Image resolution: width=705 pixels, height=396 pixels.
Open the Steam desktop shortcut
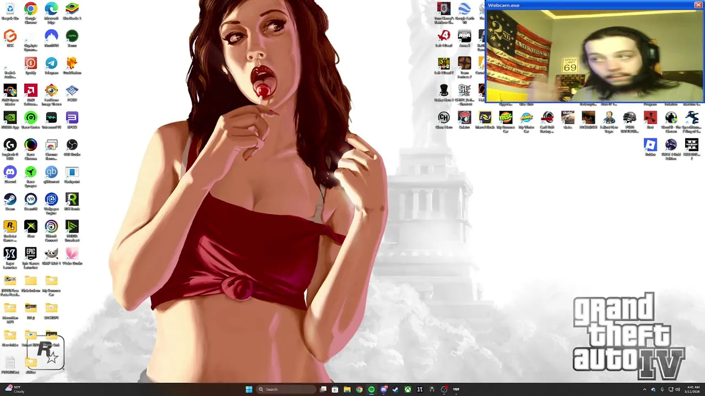pyautogui.click(x=10, y=202)
